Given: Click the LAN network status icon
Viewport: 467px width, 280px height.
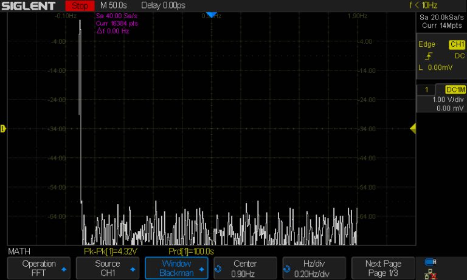Looking at the screenshot, I should [x=431, y=273].
